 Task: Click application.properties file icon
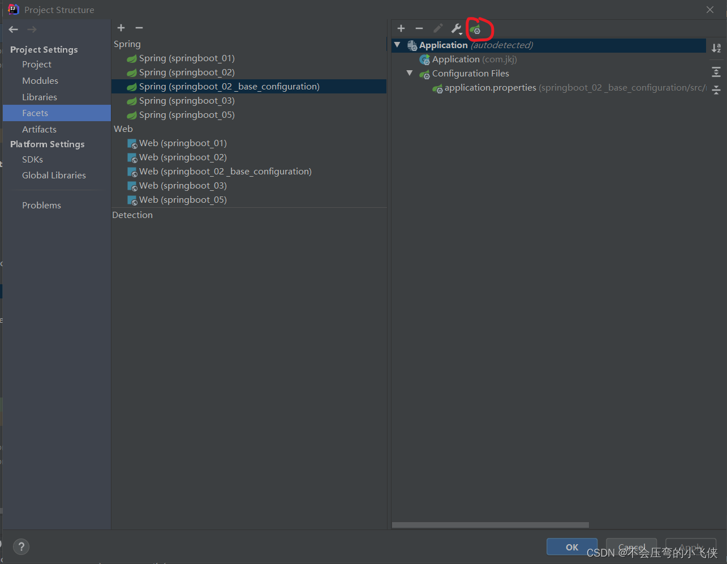pos(437,88)
